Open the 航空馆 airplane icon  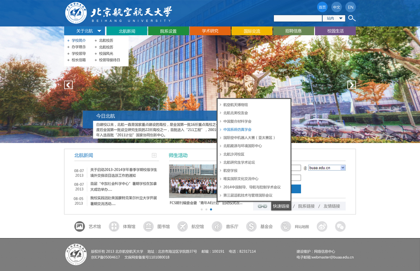point(182,227)
